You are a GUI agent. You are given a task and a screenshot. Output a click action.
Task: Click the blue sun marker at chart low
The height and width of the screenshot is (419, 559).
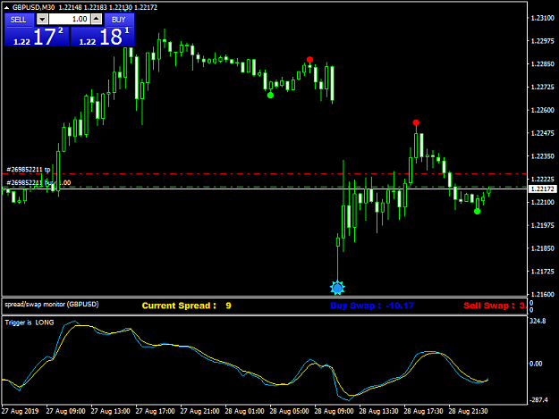pos(337,288)
